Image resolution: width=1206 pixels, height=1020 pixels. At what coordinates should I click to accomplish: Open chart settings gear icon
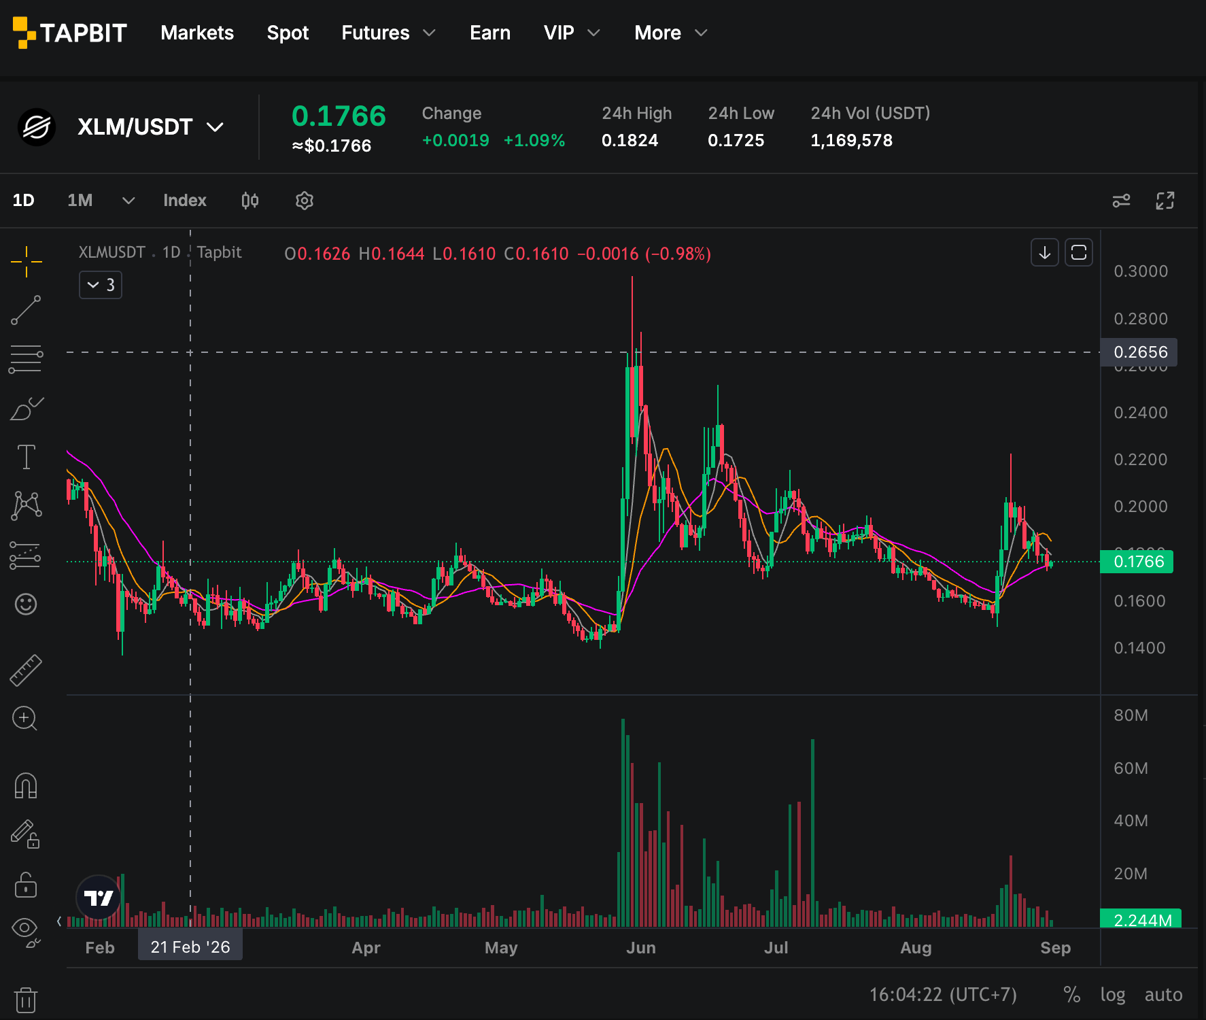point(305,201)
